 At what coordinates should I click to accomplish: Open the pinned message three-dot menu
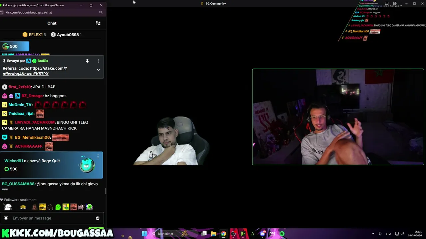tap(98, 61)
